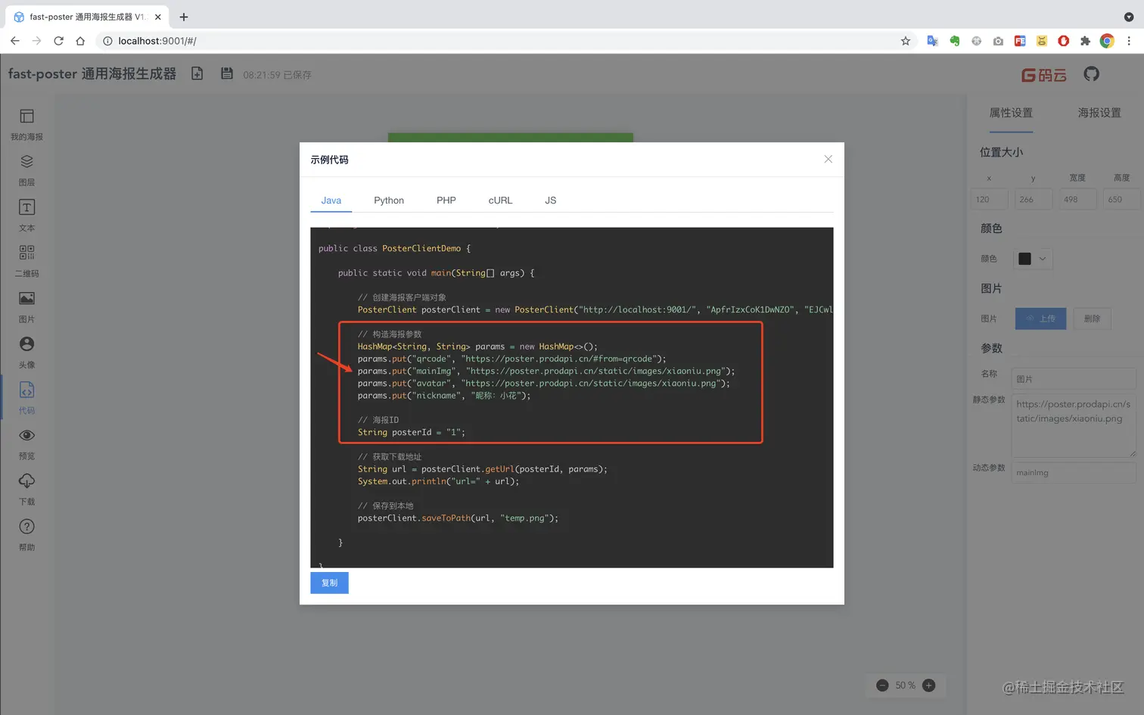Open a new Chrome tab
Screen dimensions: 1144x715
pyautogui.click(x=184, y=17)
